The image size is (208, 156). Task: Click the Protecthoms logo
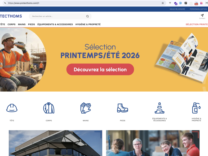[11, 16]
